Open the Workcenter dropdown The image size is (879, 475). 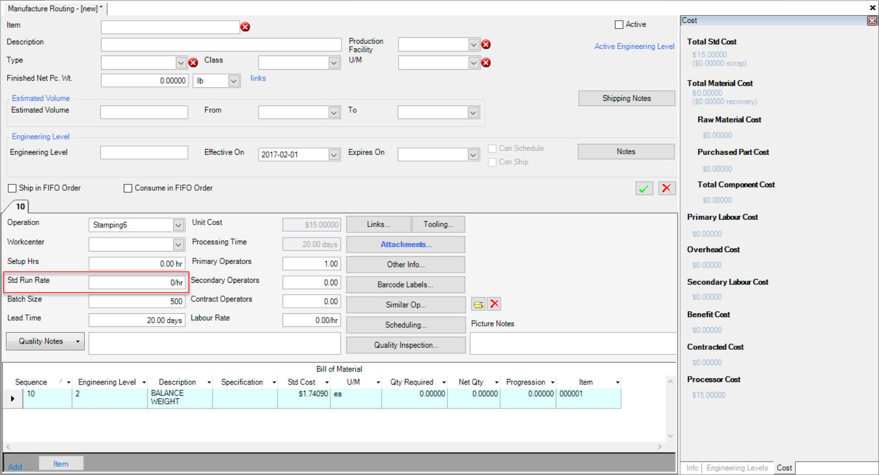179,244
